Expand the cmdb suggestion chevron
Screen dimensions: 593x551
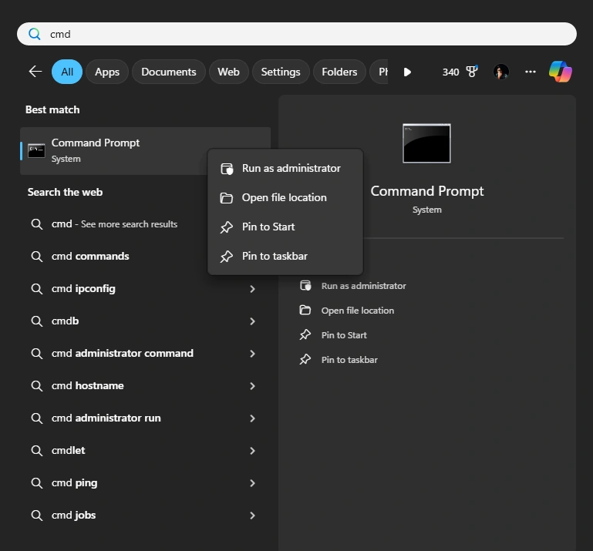coord(252,321)
